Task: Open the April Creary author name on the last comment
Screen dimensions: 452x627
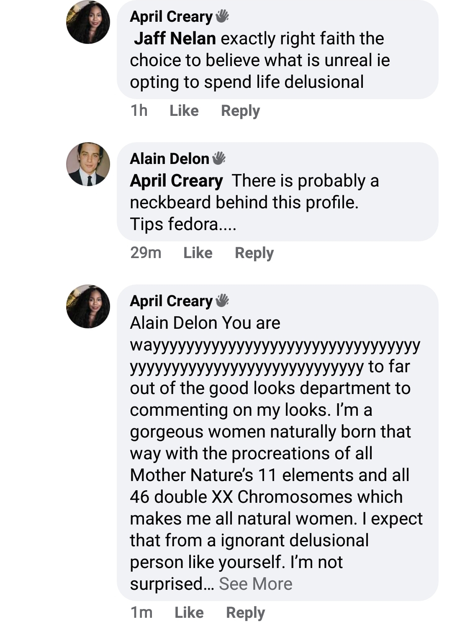Action: 171,301
